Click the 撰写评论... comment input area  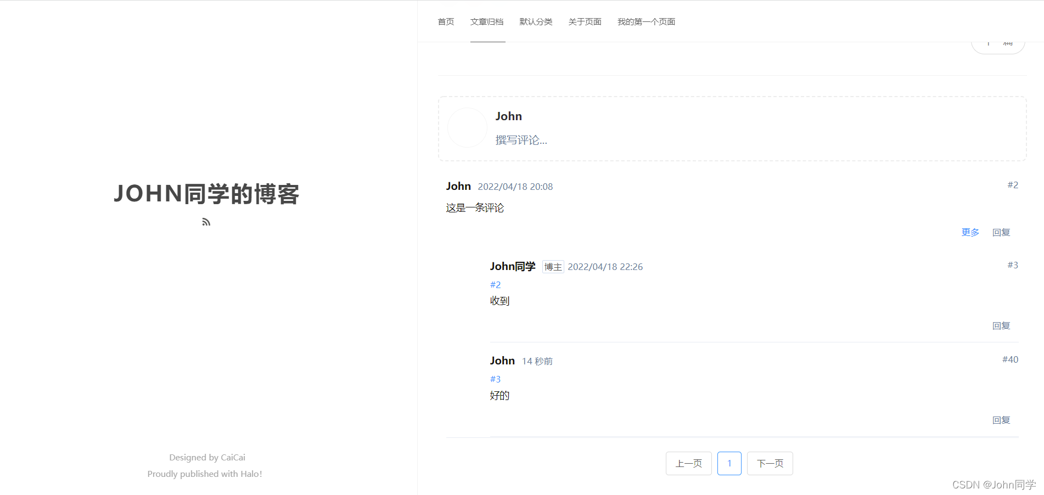coord(521,140)
